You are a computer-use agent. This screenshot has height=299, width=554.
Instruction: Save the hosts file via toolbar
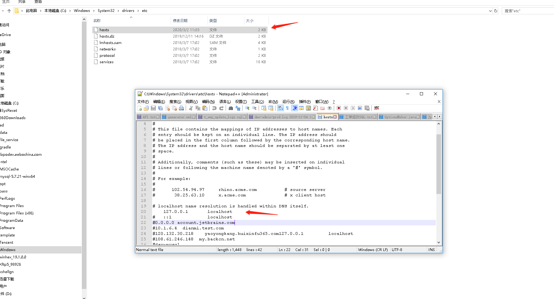click(x=153, y=108)
